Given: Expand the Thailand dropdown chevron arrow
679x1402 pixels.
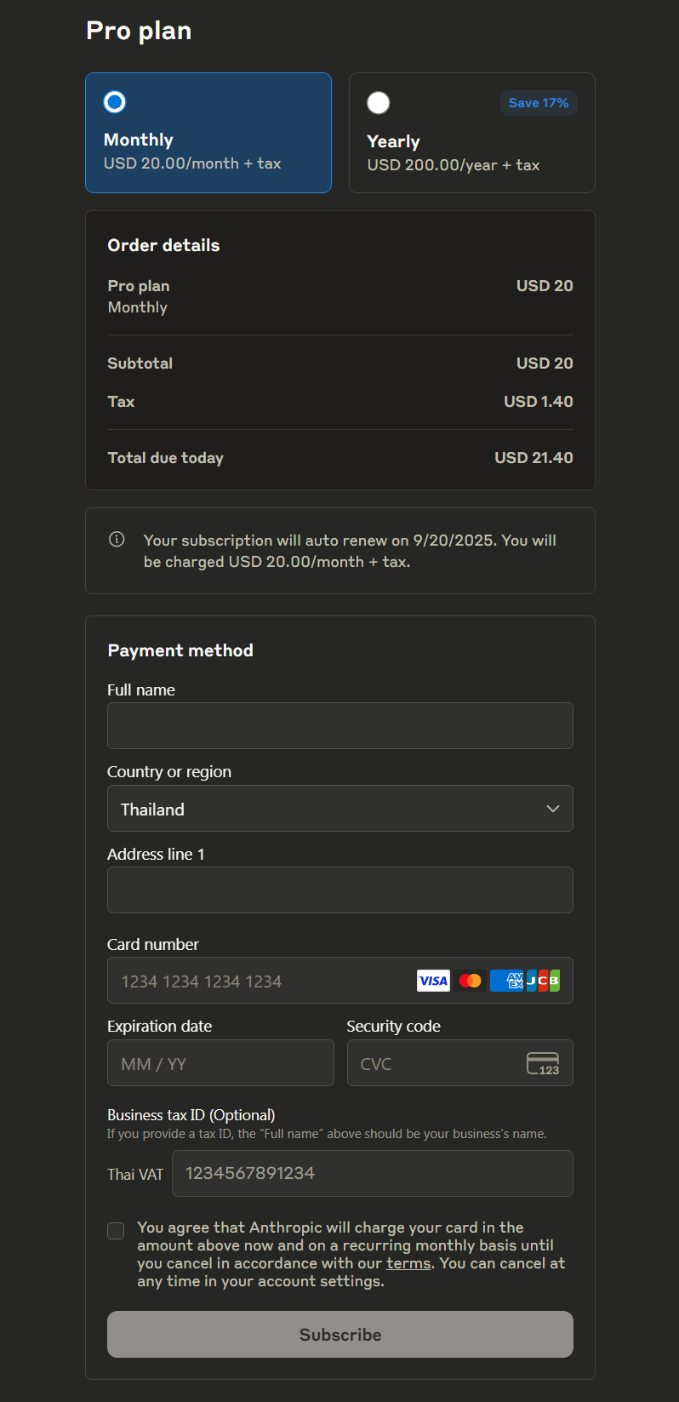Looking at the screenshot, I should pyautogui.click(x=553, y=809).
